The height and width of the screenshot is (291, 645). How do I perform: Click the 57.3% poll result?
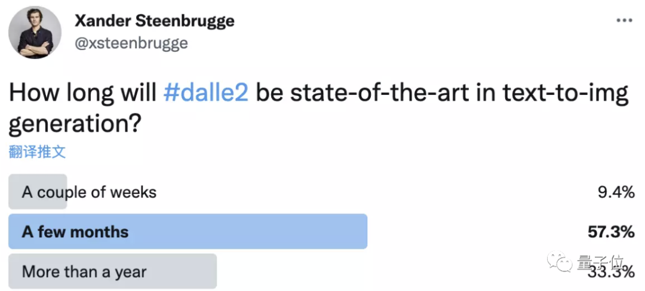coord(610,231)
